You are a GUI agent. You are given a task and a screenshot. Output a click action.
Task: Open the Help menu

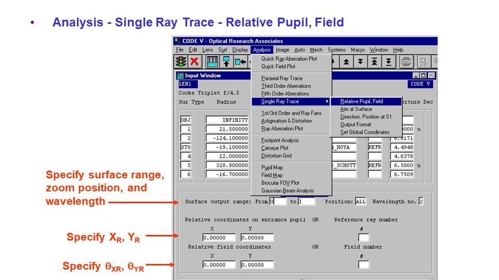(x=398, y=50)
